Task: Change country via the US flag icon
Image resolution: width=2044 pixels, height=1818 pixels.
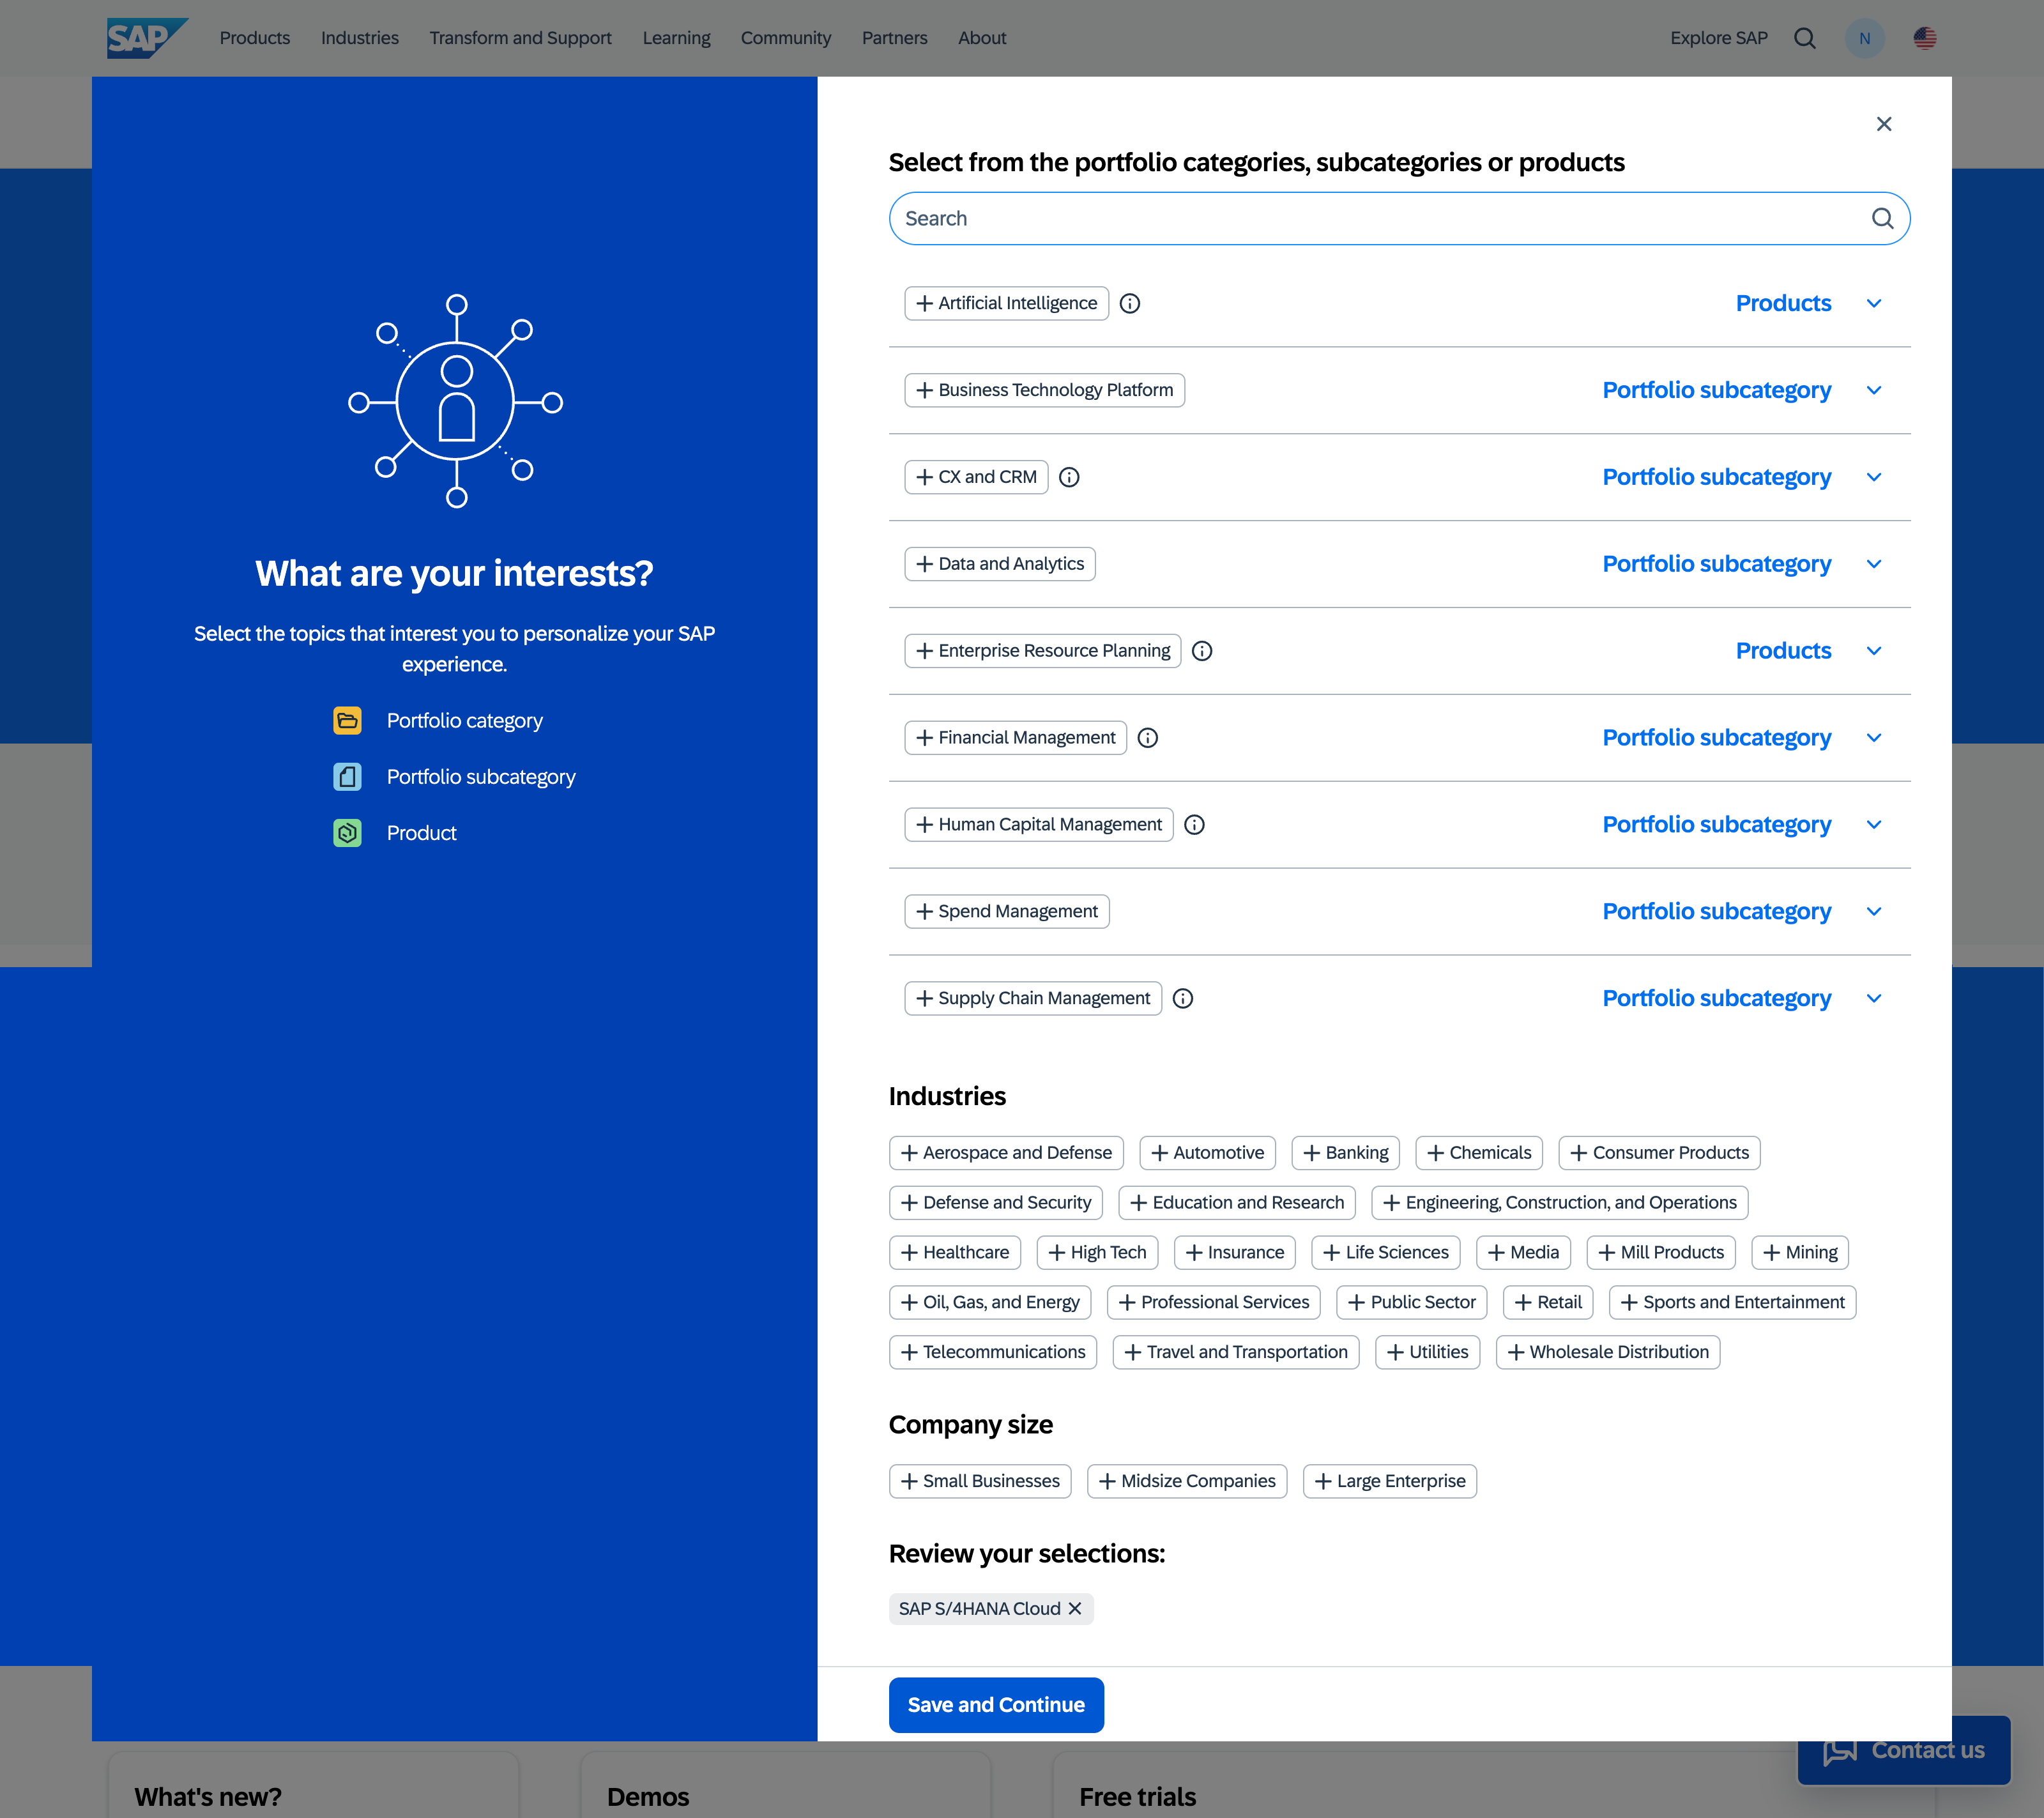Action: (x=1924, y=38)
